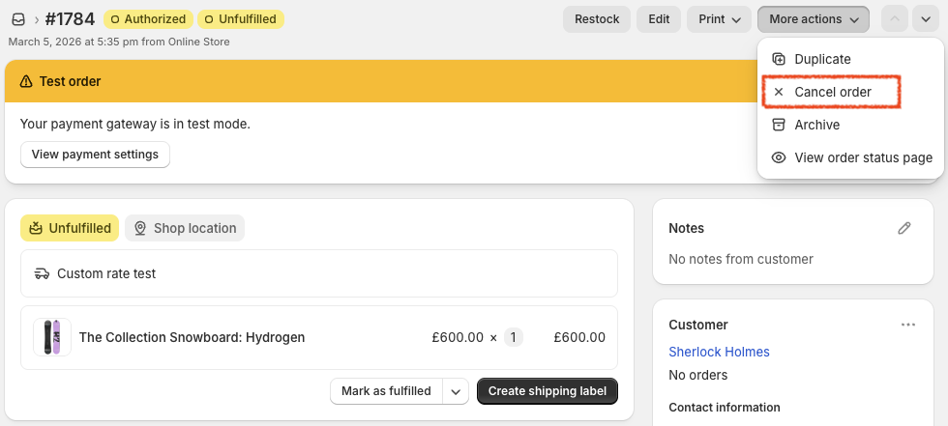Click the orders inbox breadcrumb icon

click(x=17, y=19)
